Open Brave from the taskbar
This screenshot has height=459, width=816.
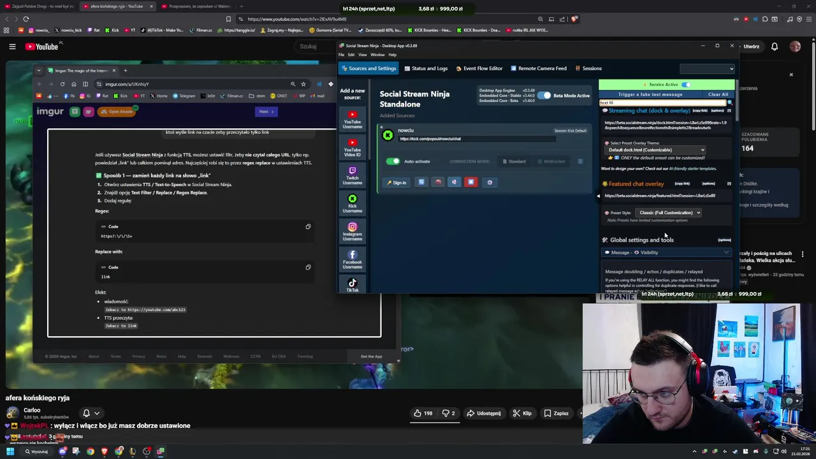pyautogui.click(x=105, y=451)
